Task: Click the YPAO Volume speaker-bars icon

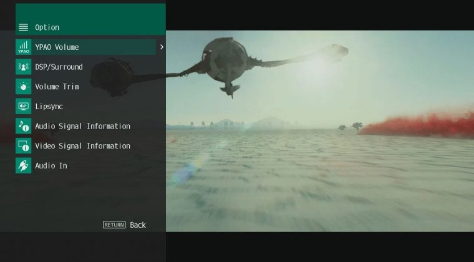Action: click(23, 47)
